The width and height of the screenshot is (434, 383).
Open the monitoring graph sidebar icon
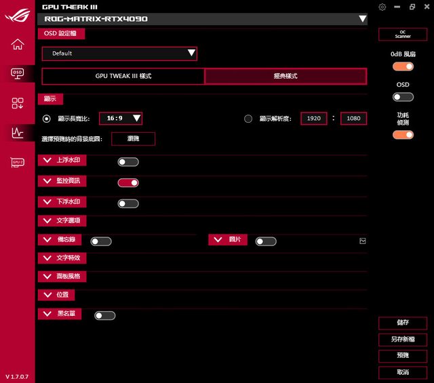point(18,133)
